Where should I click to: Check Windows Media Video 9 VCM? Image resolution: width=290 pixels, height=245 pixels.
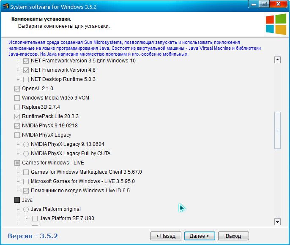[x=17, y=98]
